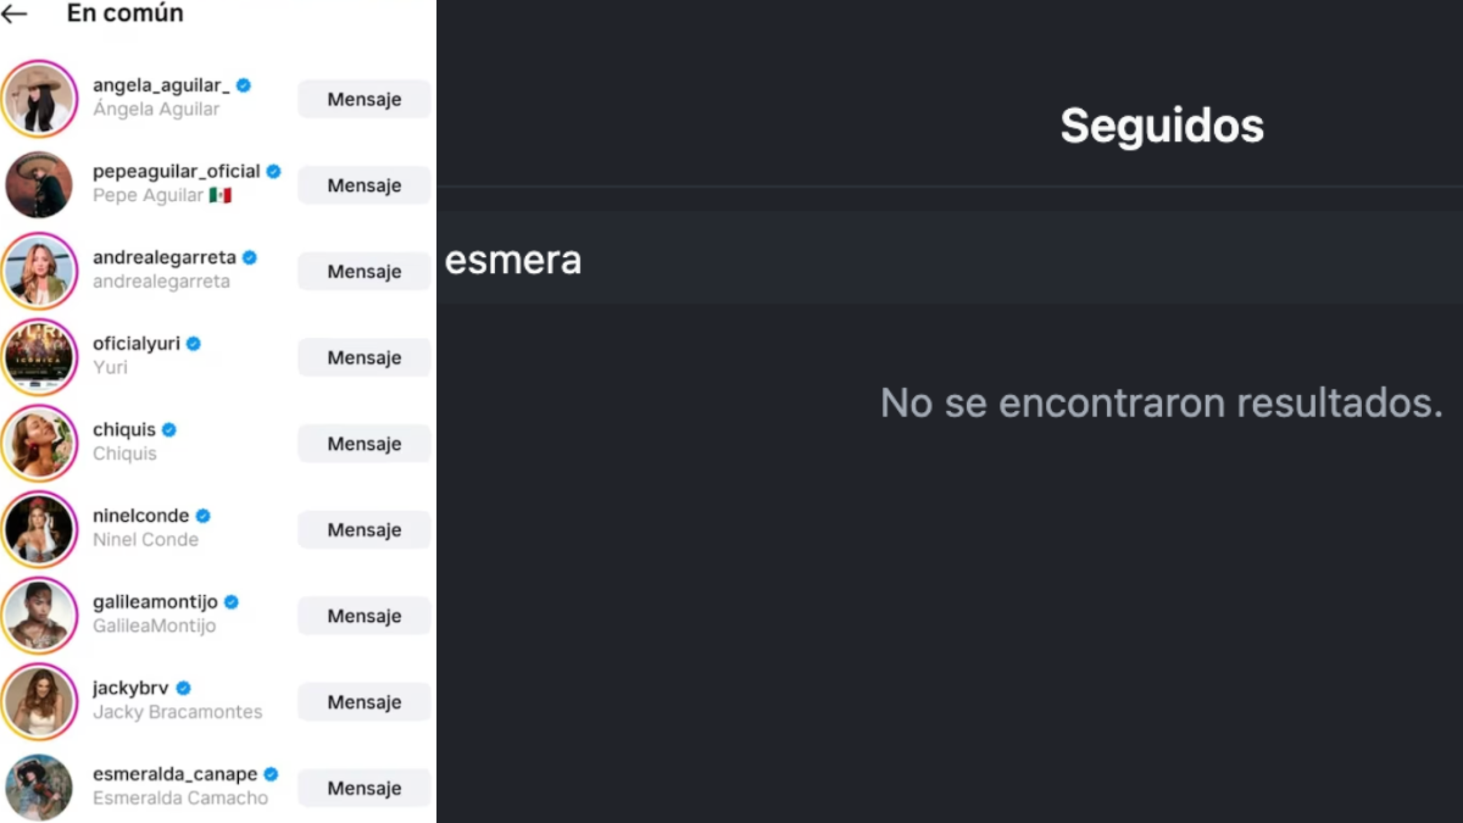
Task: Send a message to pepeaguilar_oficial
Action: tap(364, 185)
